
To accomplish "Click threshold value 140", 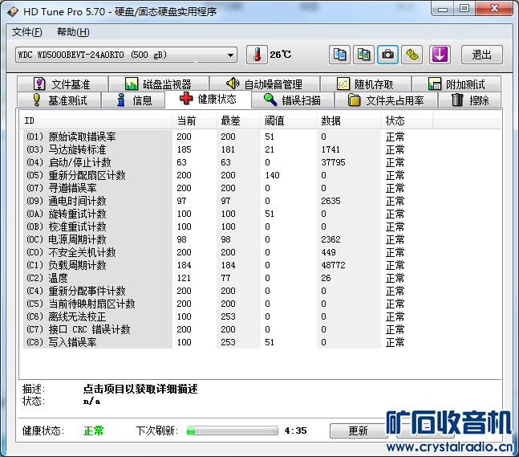I will [x=272, y=175].
